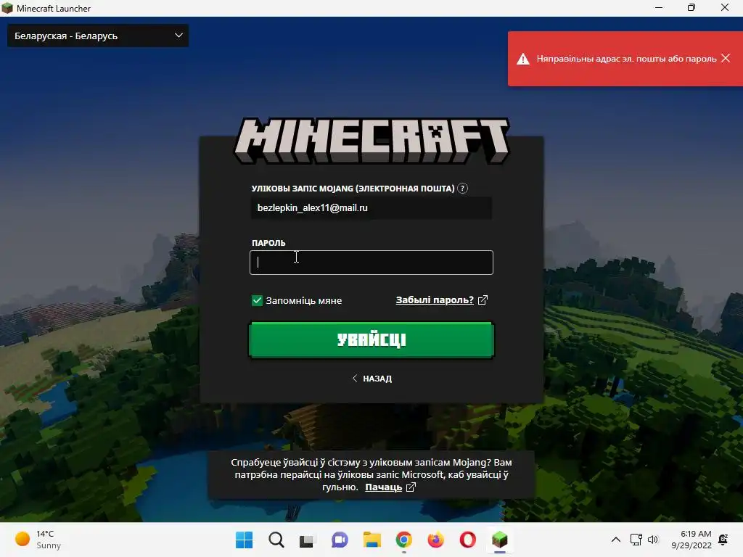
Task: Open the Пачаць migration link
Action: [x=383, y=487]
